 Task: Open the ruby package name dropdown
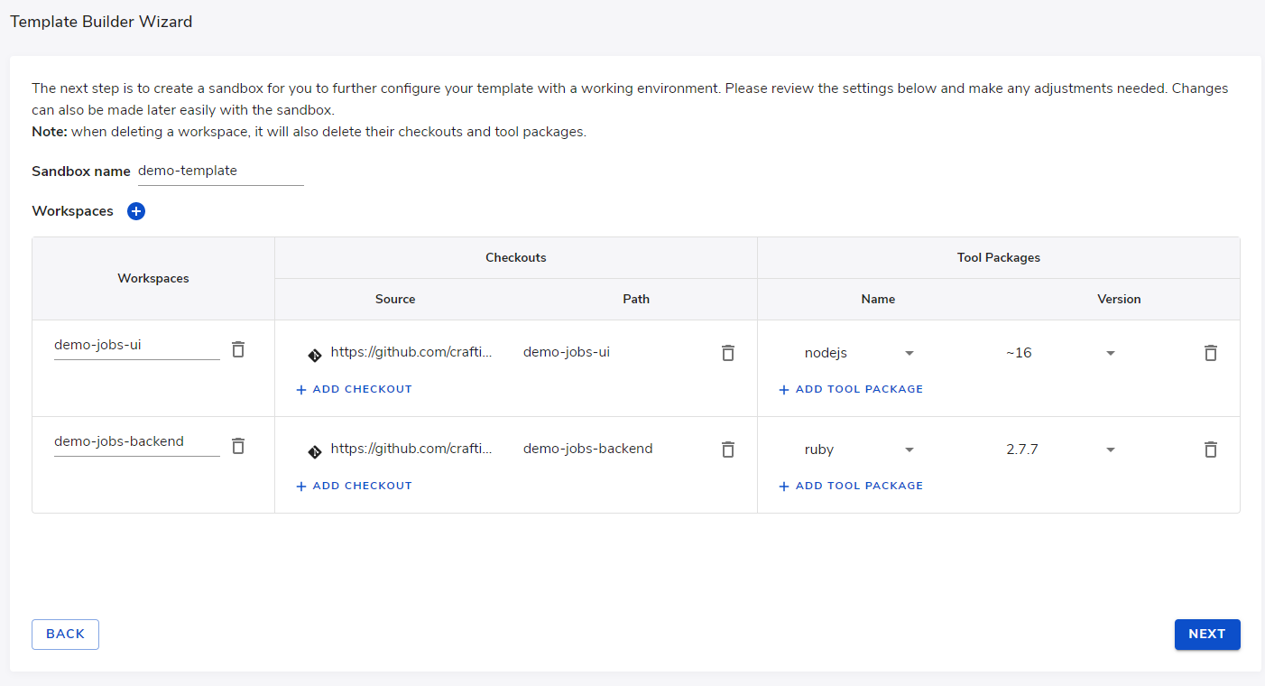910,450
